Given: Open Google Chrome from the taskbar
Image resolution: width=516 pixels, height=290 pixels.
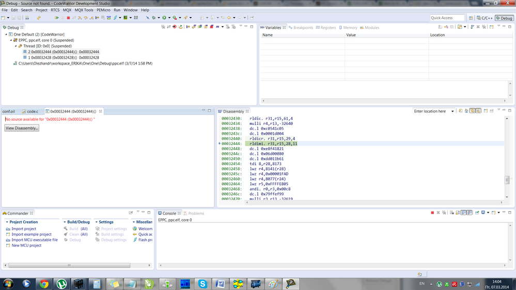Looking at the screenshot, I should coord(44,284).
